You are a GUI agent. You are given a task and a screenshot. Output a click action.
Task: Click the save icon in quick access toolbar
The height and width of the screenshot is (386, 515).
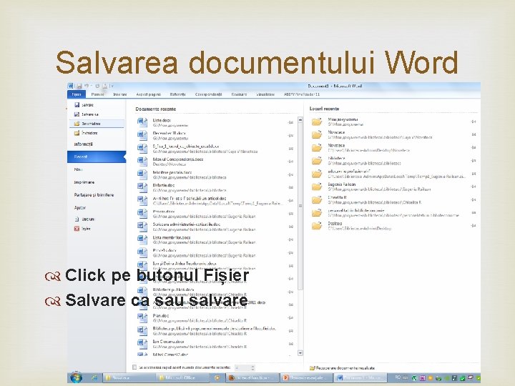pos(79,86)
